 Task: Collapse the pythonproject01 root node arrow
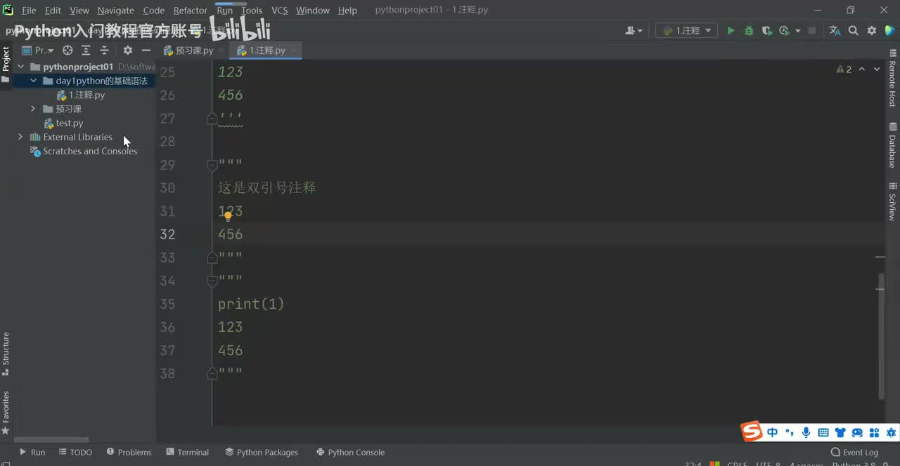pos(20,67)
